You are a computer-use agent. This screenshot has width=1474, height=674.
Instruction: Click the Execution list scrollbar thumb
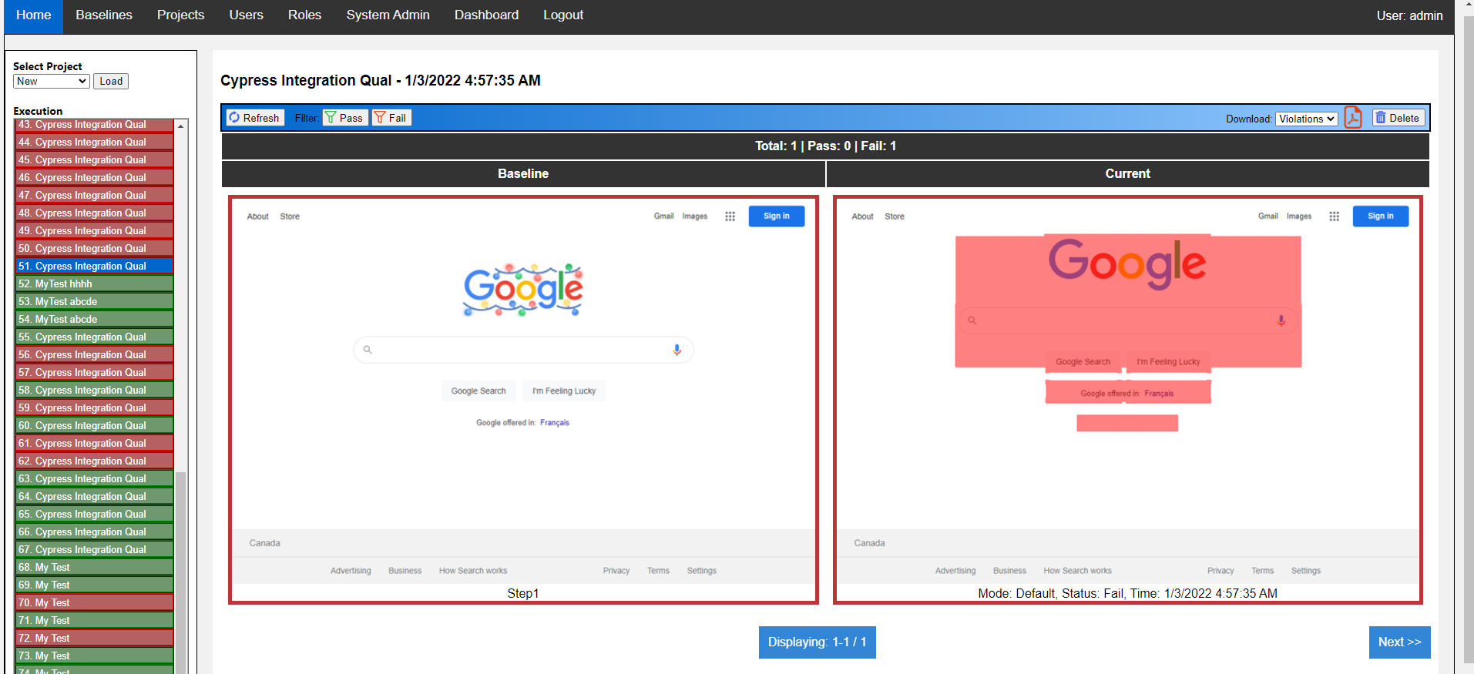coord(181,574)
